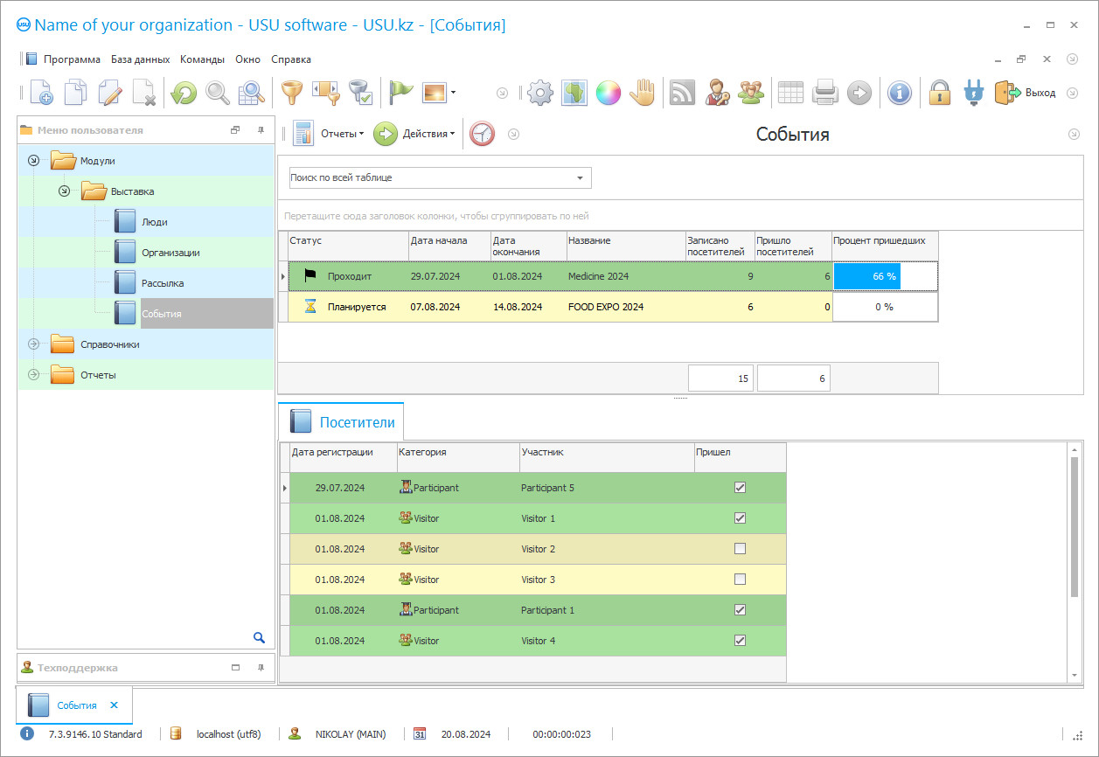Click the refresh green arrow toolbar icon

click(184, 93)
